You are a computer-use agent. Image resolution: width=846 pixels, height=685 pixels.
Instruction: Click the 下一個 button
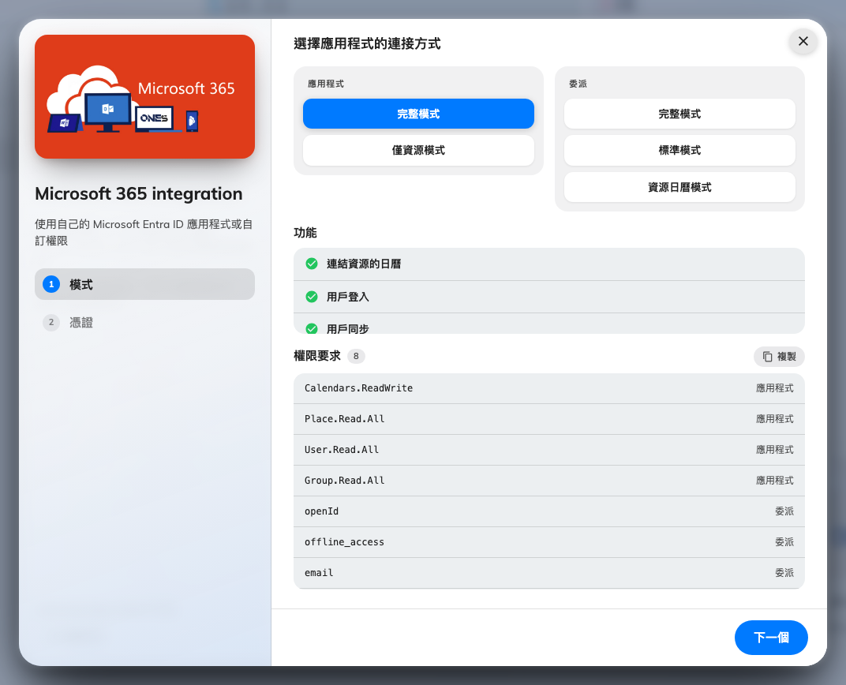click(771, 638)
